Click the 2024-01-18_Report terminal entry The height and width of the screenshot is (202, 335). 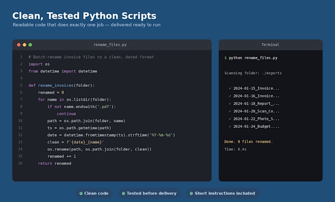[x=256, y=104]
